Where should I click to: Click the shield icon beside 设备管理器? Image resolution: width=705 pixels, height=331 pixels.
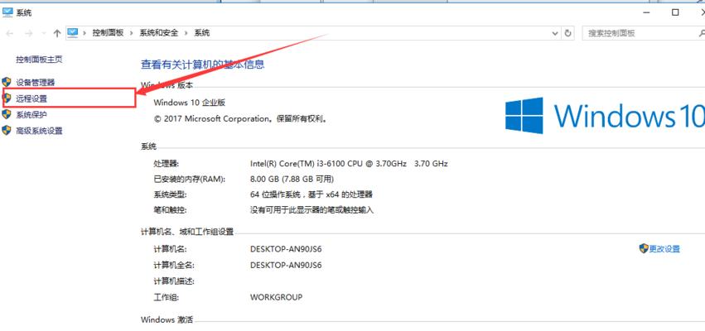pos(7,82)
